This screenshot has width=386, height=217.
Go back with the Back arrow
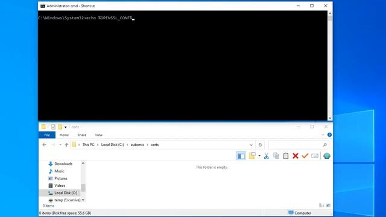(x=44, y=145)
